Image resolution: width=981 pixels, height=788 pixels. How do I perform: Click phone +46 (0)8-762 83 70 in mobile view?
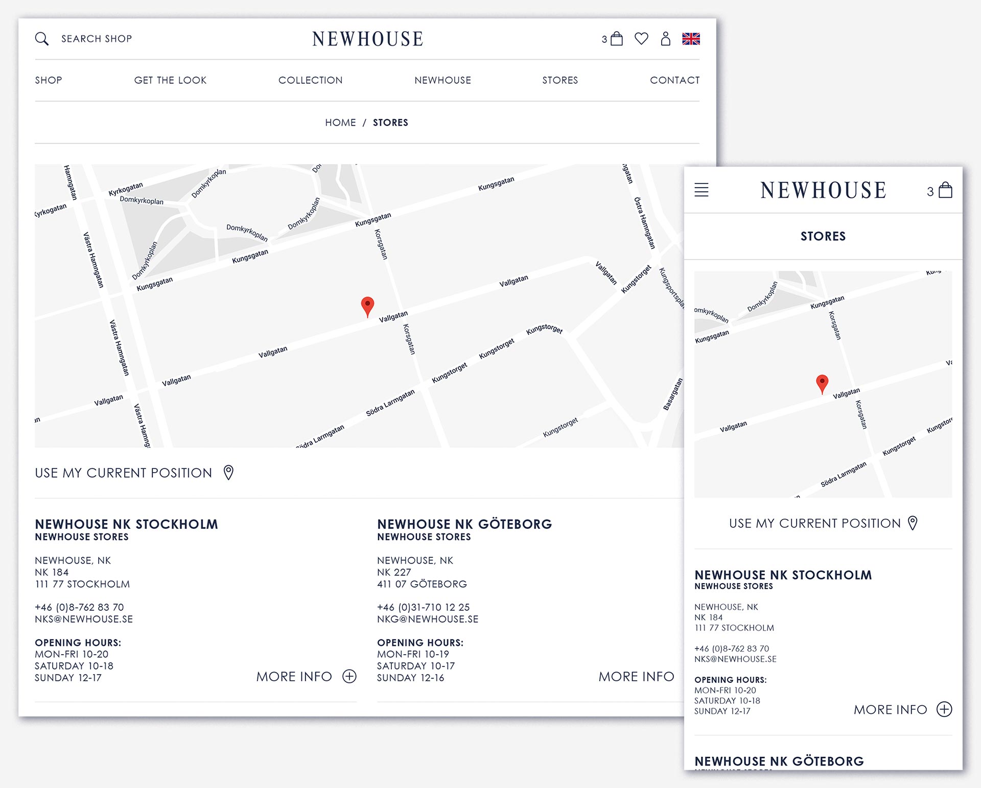(732, 648)
